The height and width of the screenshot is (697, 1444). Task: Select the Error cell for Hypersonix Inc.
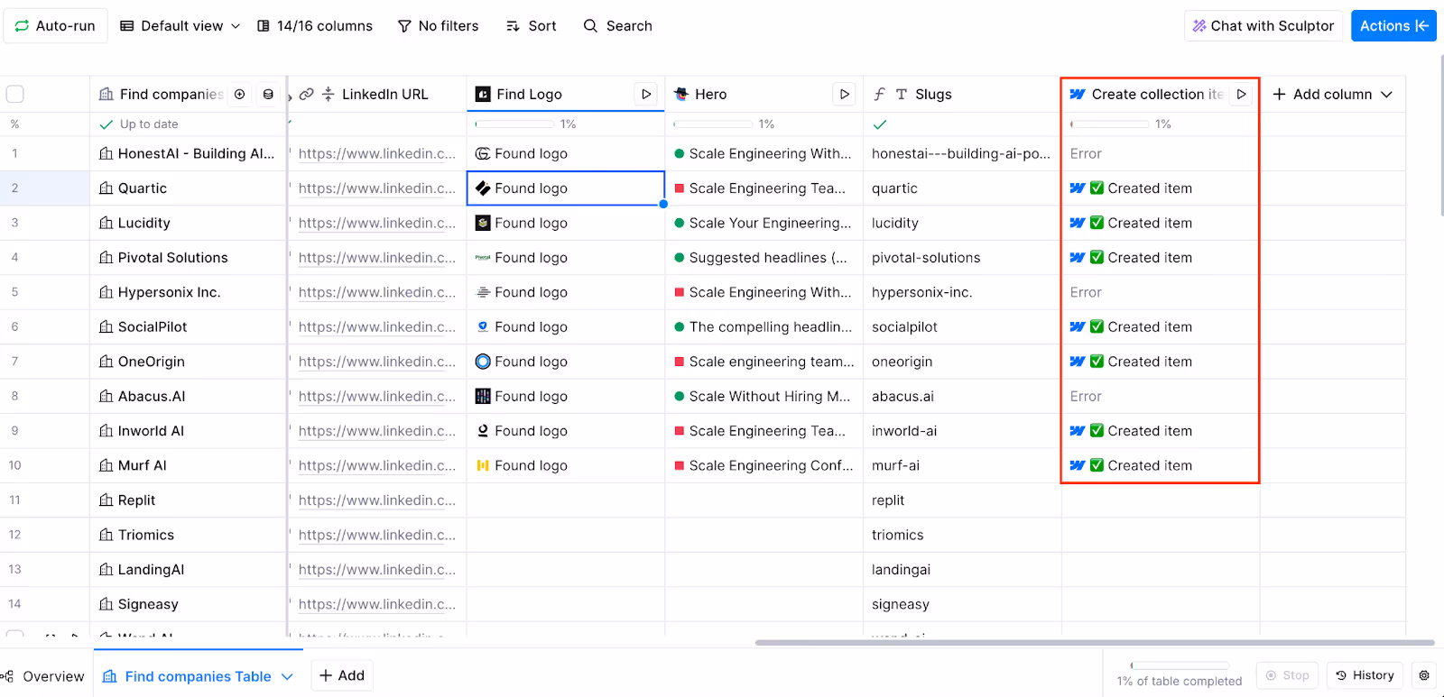[x=1161, y=292]
